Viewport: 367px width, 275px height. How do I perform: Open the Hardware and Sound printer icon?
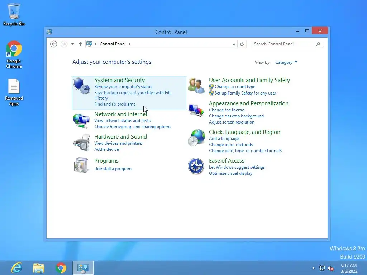(81, 143)
